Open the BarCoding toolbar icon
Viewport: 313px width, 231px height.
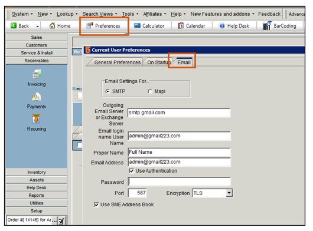point(267,25)
